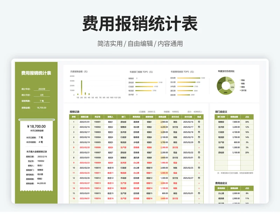Viewport: 280px width, 215px height.
Task: Select receipt total ¥18,700.00
Action: click(36, 126)
